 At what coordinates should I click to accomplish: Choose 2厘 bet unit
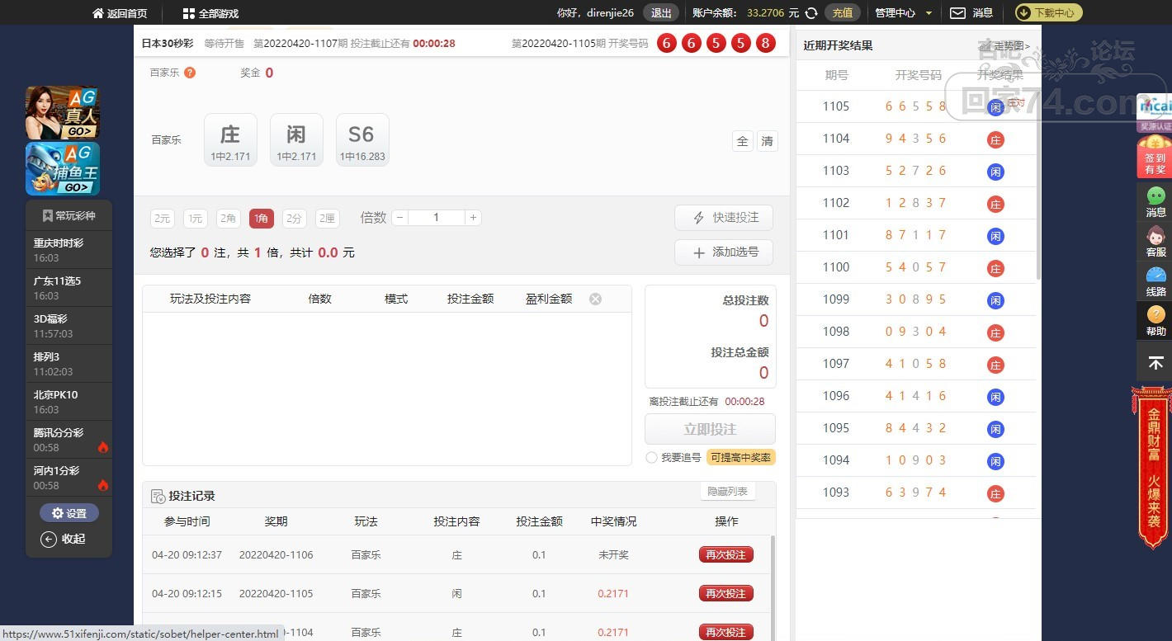coord(328,219)
